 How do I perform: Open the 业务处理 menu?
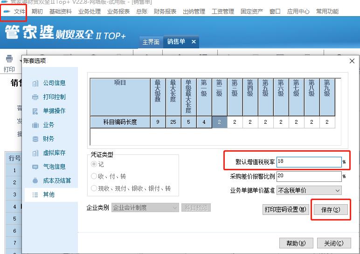tap(90, 11)
